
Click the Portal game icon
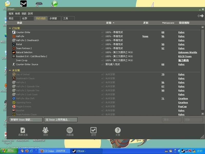[x=14, y=44]
